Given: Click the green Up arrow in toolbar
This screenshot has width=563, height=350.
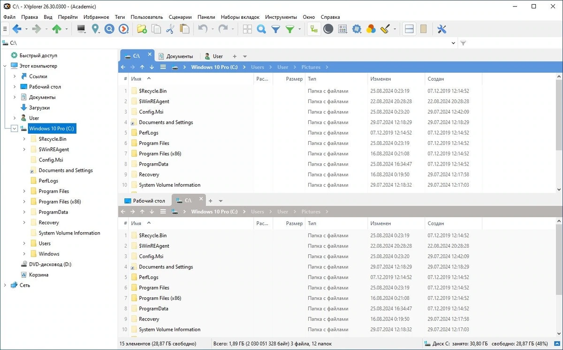Looking at the screenshot, I should click(x=57, y=29).
